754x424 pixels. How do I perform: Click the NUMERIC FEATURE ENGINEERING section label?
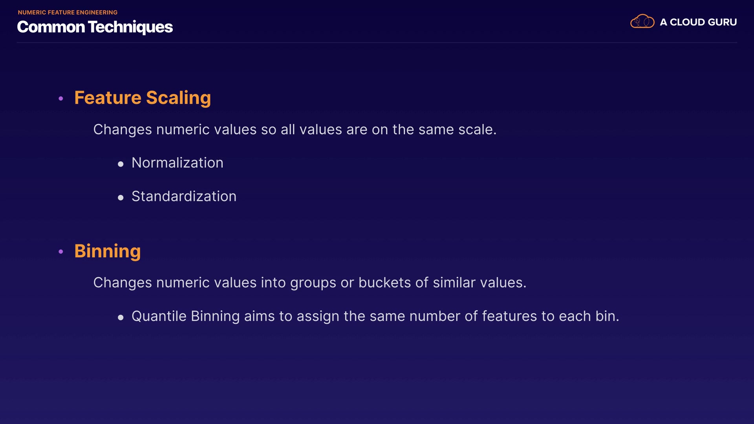pyautogui.click(x=68, y=13)
